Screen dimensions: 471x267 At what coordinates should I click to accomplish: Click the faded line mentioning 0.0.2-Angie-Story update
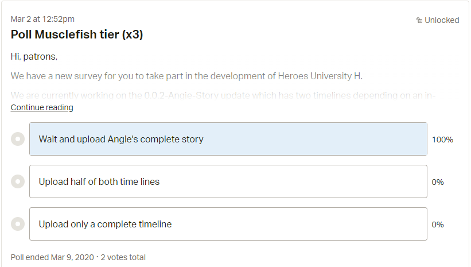(223, 95)
